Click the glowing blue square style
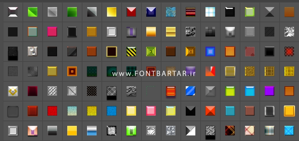This screenshot has width=299, height=141. click(210, 51)
